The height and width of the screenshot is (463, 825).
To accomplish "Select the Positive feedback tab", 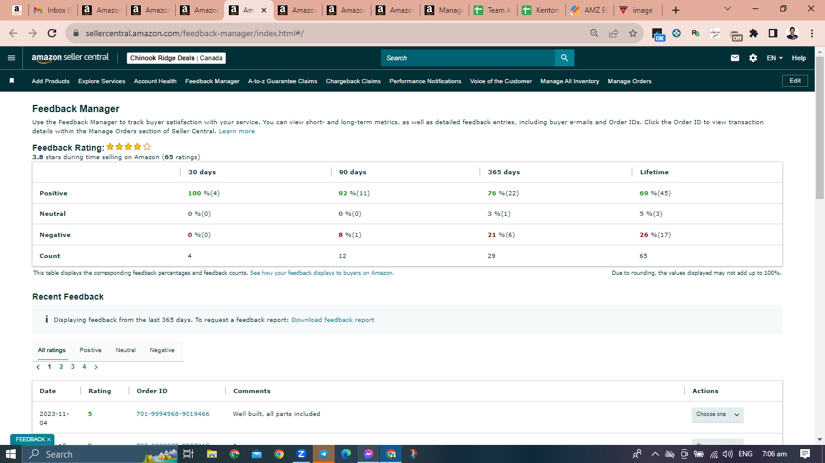I will pyautogui.click(x=91, y=350).
